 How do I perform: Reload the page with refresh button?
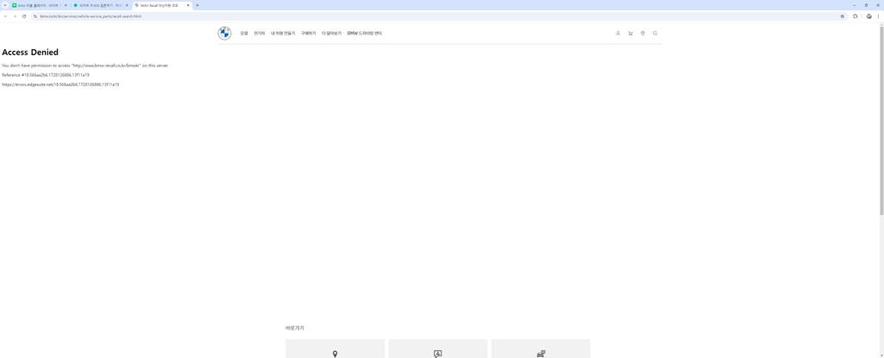[x=23, y=16]
